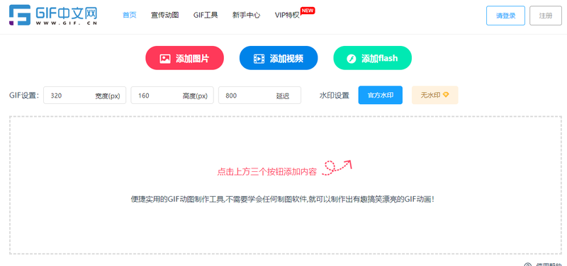Image resolution: width=567 pixels, height=266 pixels.
Task: Click the red NEW badge
Action: 308,11
